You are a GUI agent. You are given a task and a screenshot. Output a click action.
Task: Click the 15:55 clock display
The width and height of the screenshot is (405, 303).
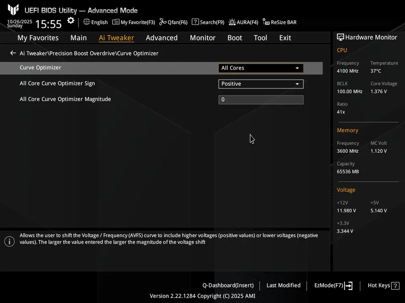pos(48,24)
